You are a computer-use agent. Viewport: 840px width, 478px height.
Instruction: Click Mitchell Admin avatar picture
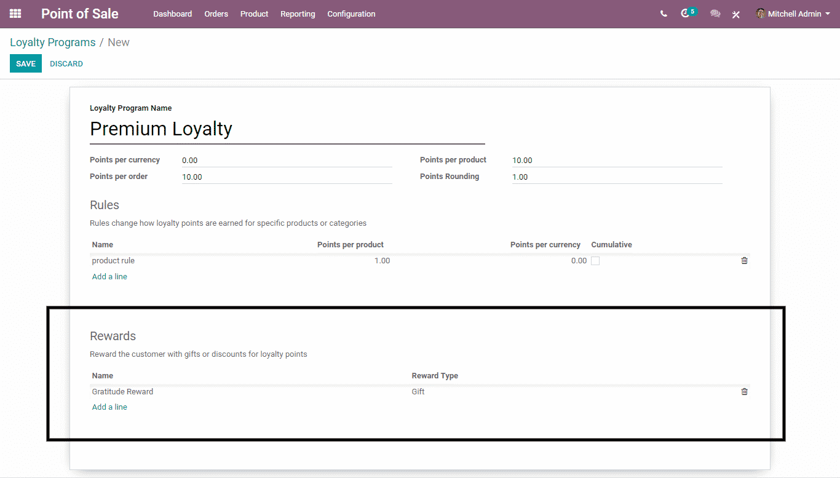click(x=761, y=14)
